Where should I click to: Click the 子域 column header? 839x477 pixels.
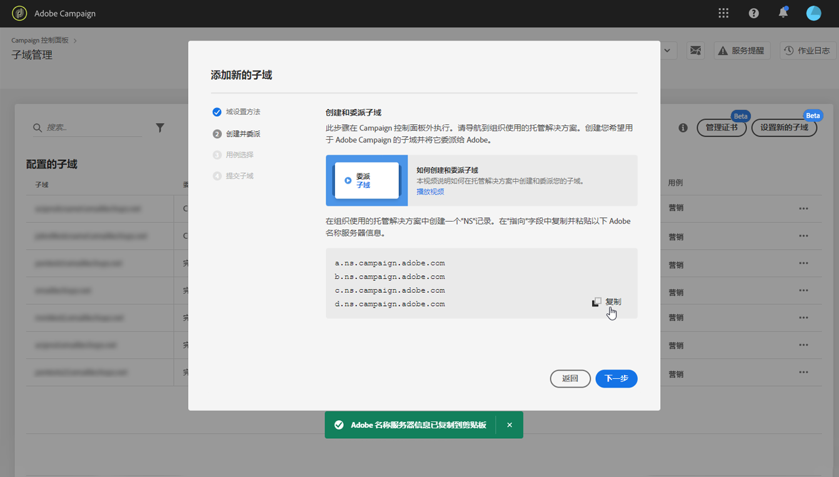tap(42, 185)
